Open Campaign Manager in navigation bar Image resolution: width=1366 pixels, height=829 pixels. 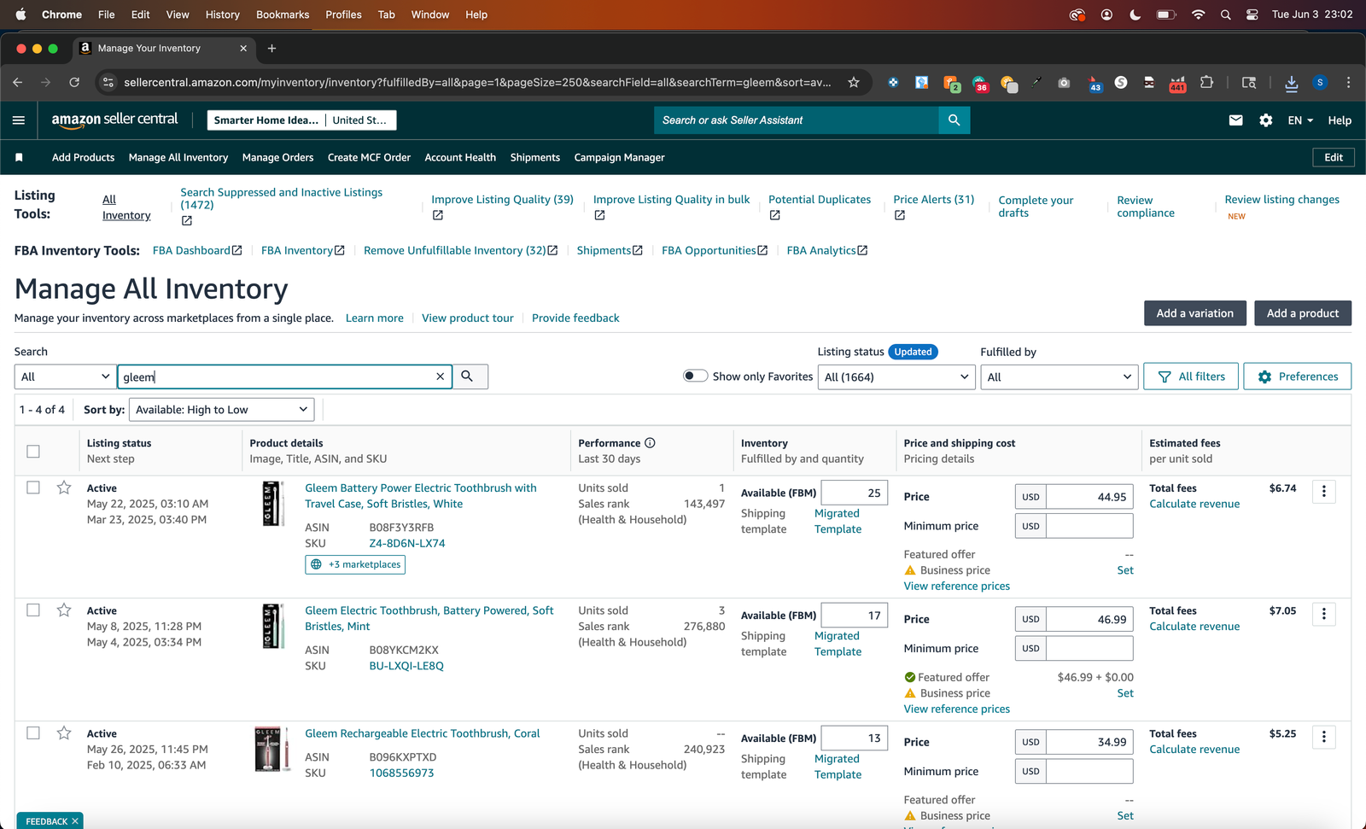(619, 158)
